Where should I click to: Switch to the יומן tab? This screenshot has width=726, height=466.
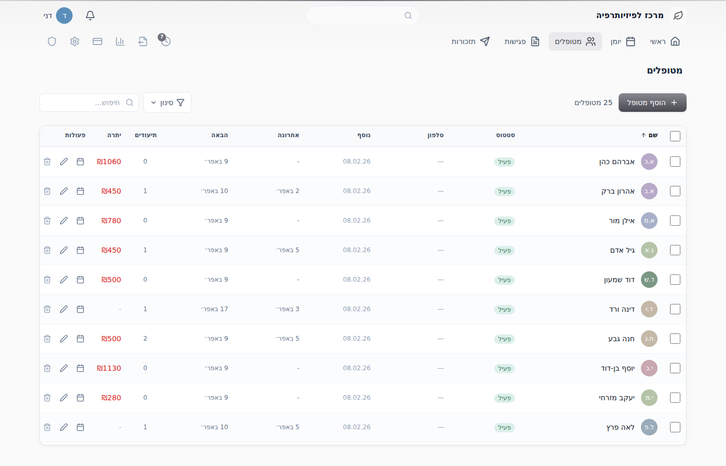coord(623,41)
